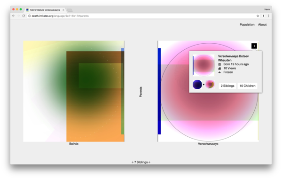The image size is (282, 179).
Task: Click the frozen status icon
Action: pos(219,72)
